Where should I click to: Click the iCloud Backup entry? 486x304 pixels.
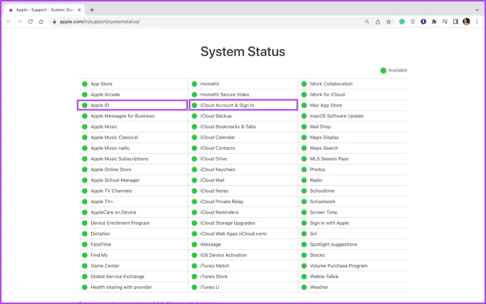coord(216,116)
